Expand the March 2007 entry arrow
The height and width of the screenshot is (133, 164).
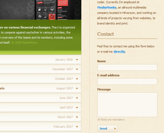pos(77,117)
